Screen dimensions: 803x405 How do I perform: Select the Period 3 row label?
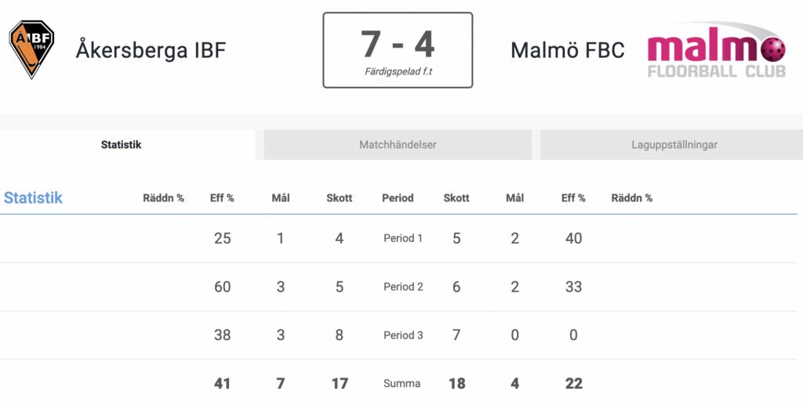click(x=404, y=335)
